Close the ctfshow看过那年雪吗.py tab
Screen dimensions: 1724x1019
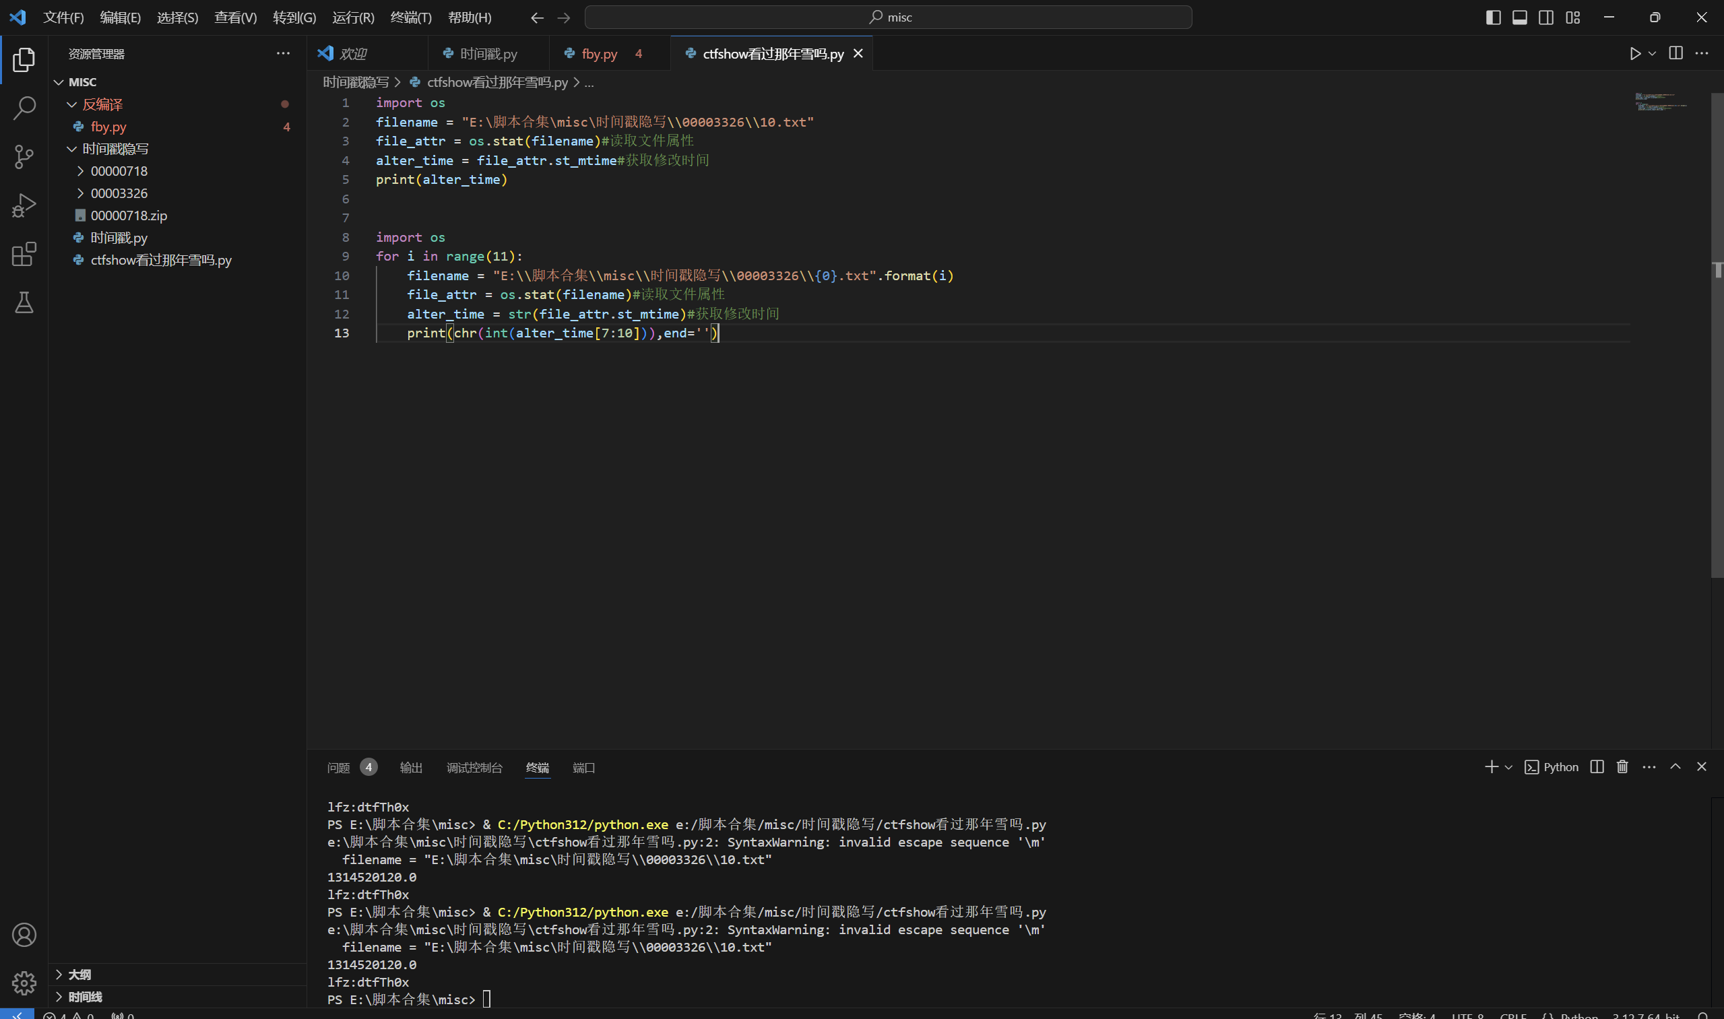(858, 54)
